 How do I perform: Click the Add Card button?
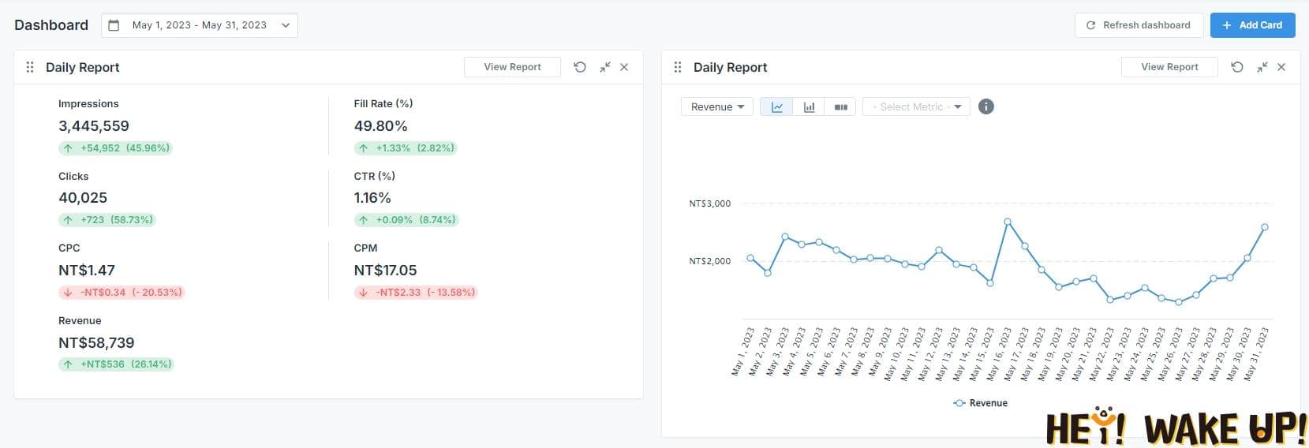click(1252, 25)
